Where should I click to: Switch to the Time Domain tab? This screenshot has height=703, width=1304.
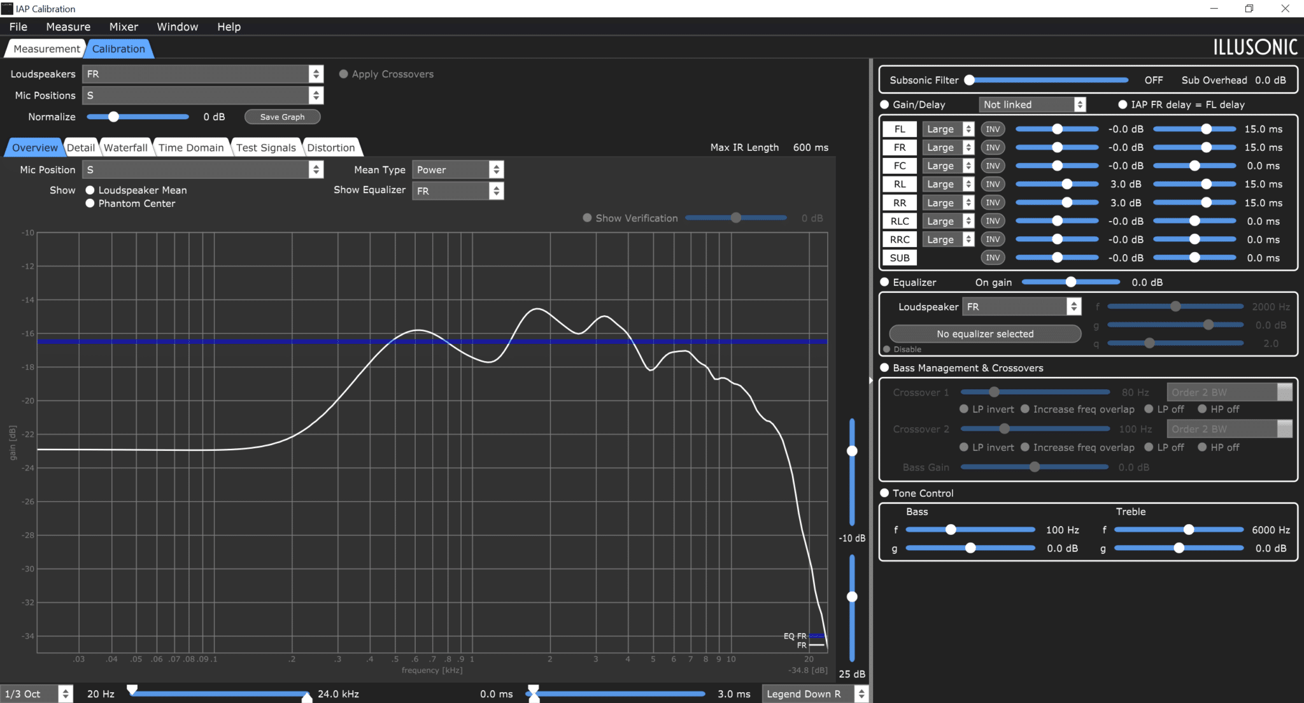coord(191,148)
